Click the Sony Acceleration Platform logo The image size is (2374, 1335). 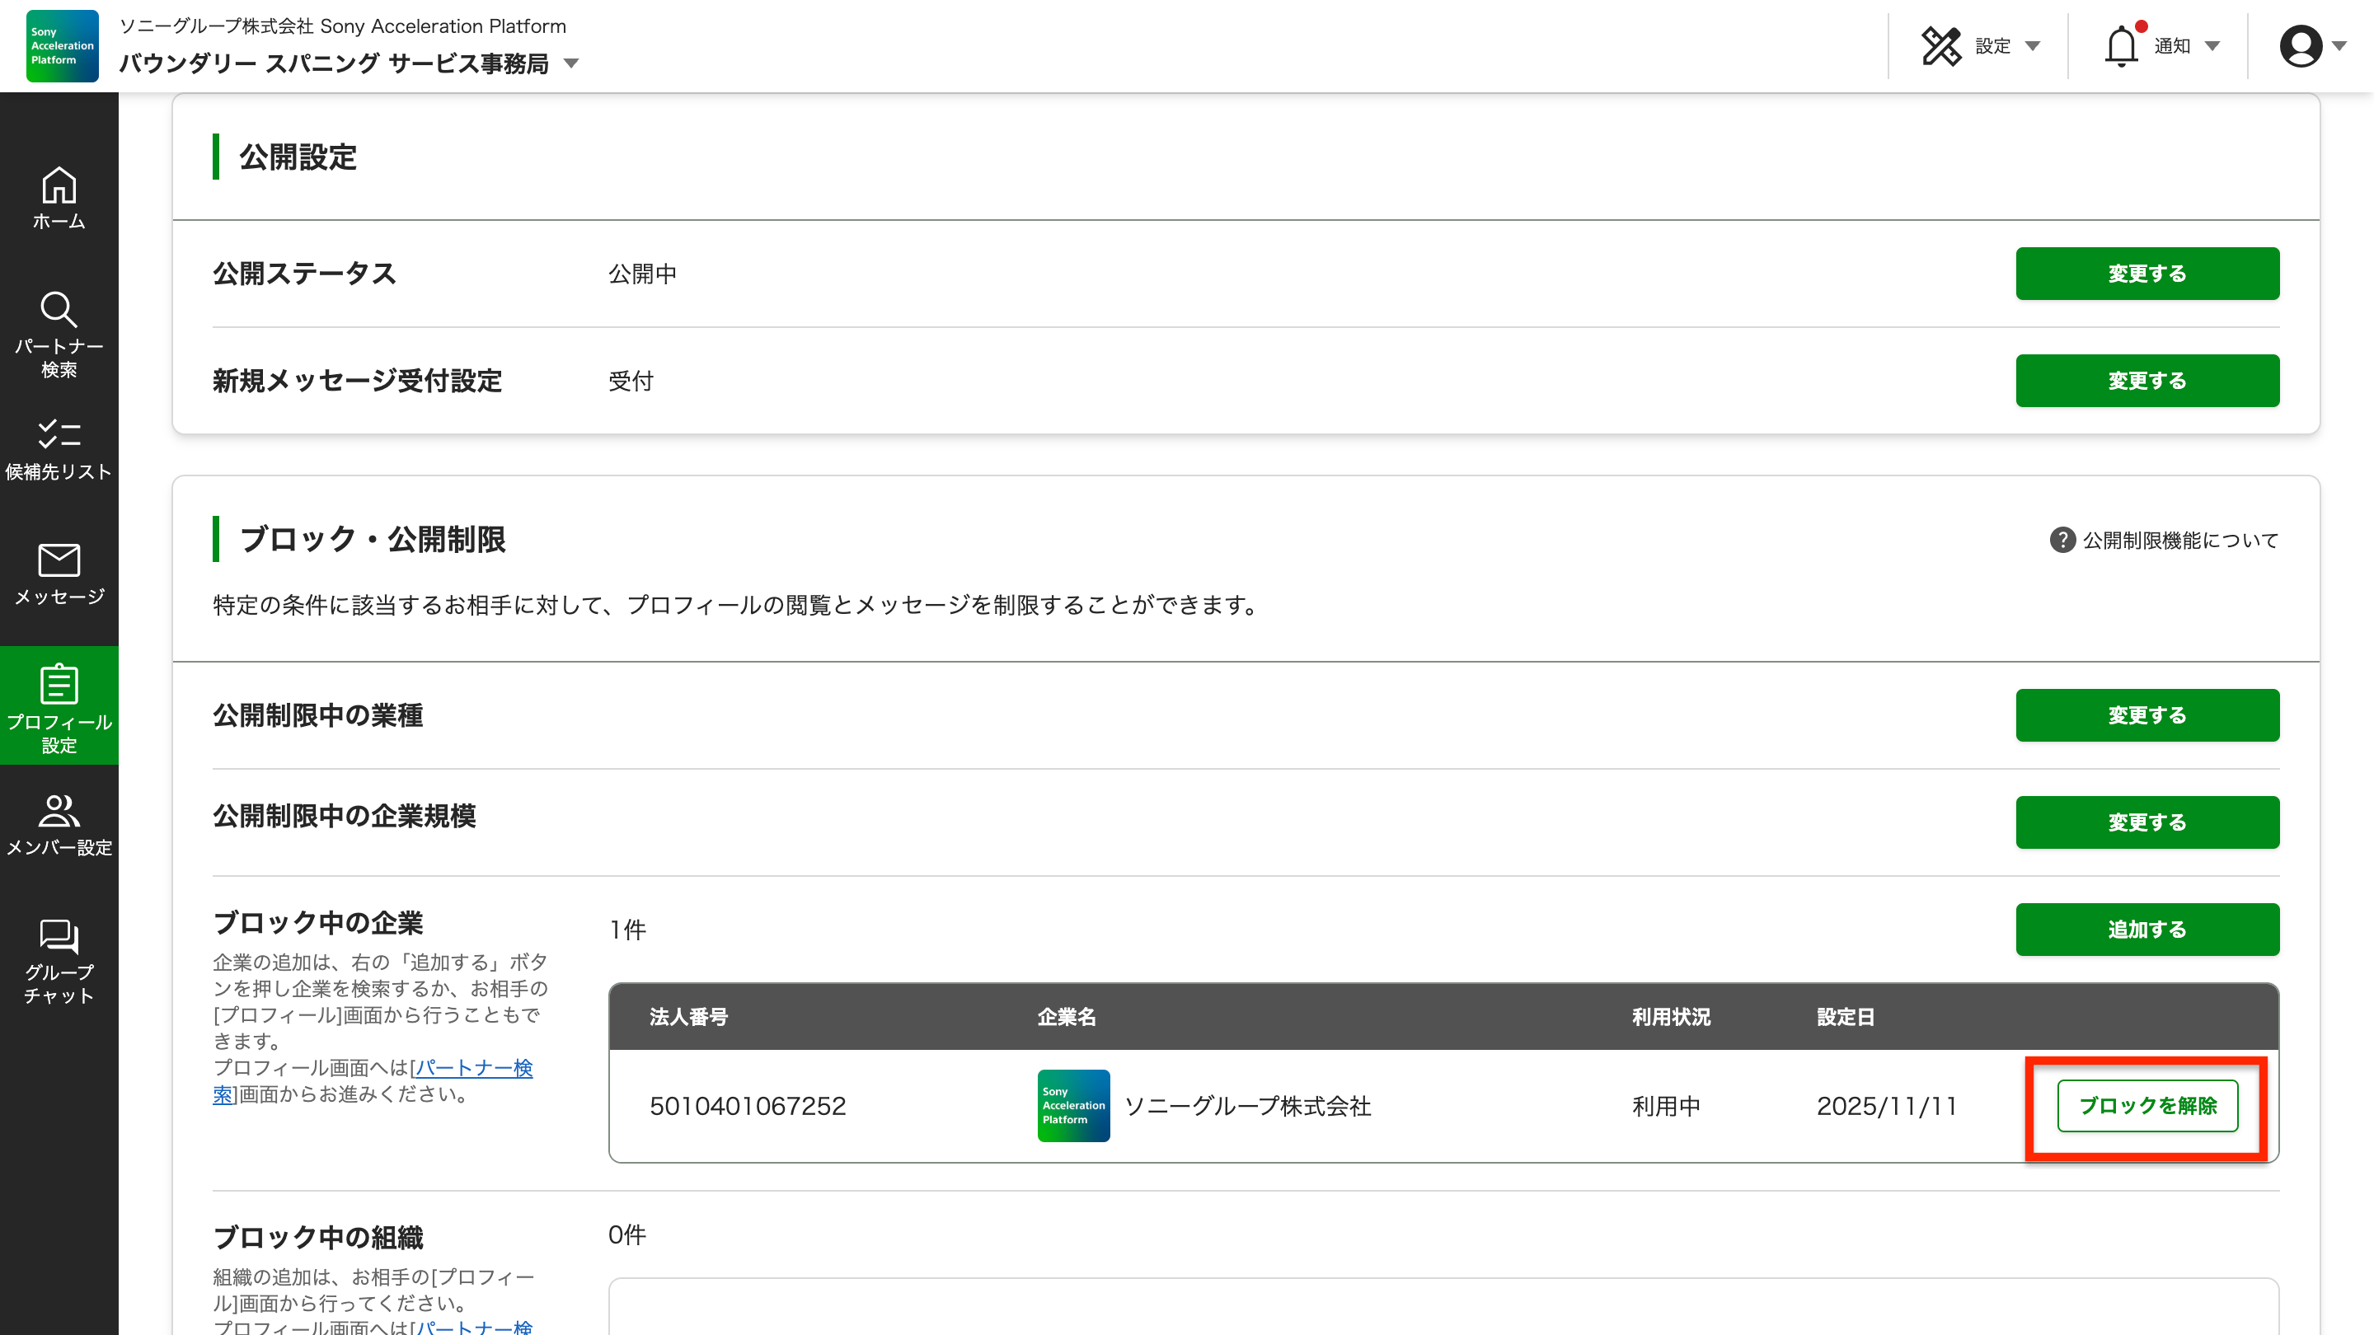click(x=61, y=46)
